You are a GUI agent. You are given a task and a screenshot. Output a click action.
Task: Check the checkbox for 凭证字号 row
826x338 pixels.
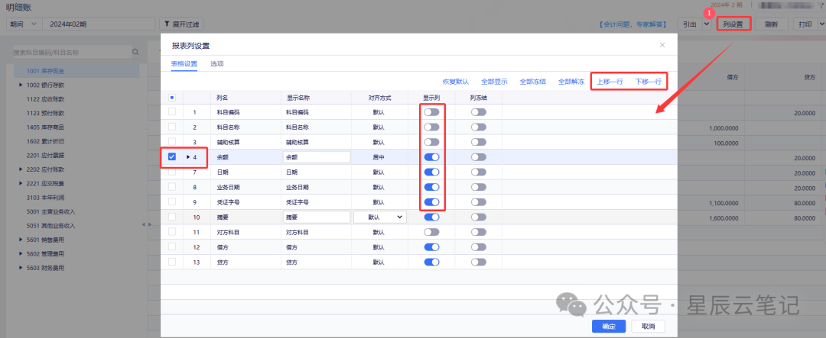[172, 202]
